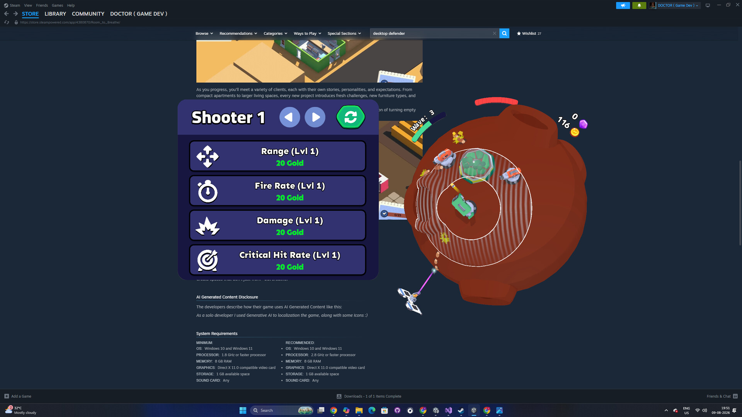Click the store page URL
Screen dimensions: 742x417
(x=70, y=22)
